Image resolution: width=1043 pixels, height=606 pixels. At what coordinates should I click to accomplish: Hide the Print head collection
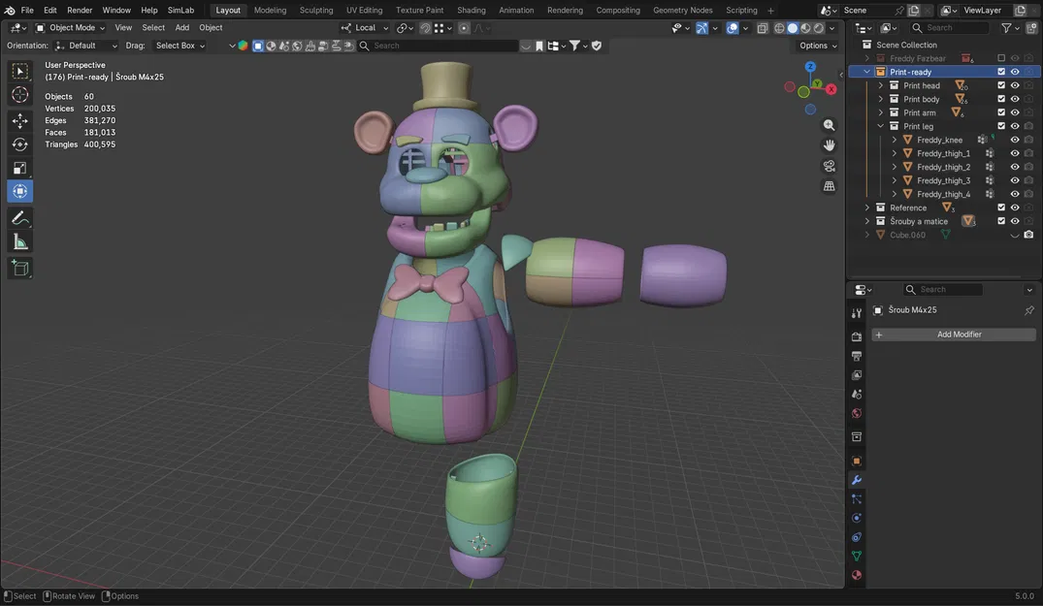[x=1014, y=84]
